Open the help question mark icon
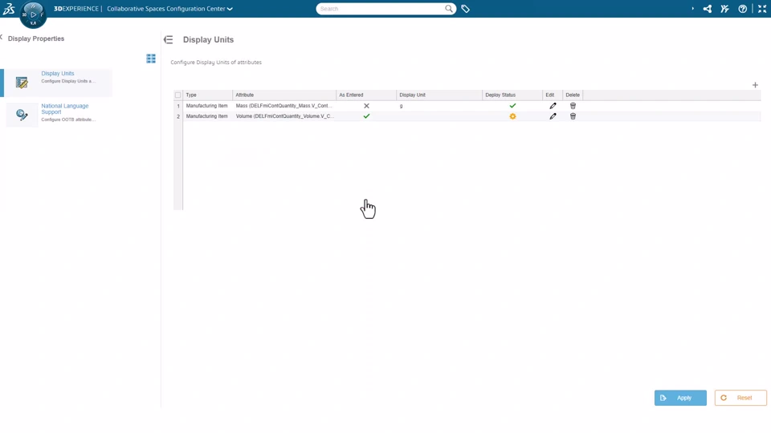Viewport: 771px width, 433px height. pyautogui.click(x=742, y=9)
